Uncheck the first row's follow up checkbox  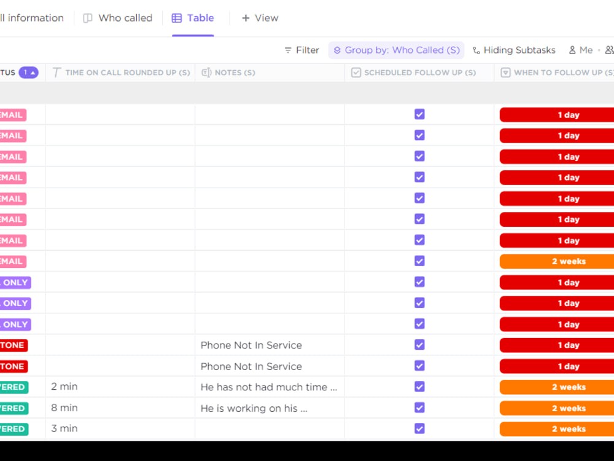click(419, 114)
